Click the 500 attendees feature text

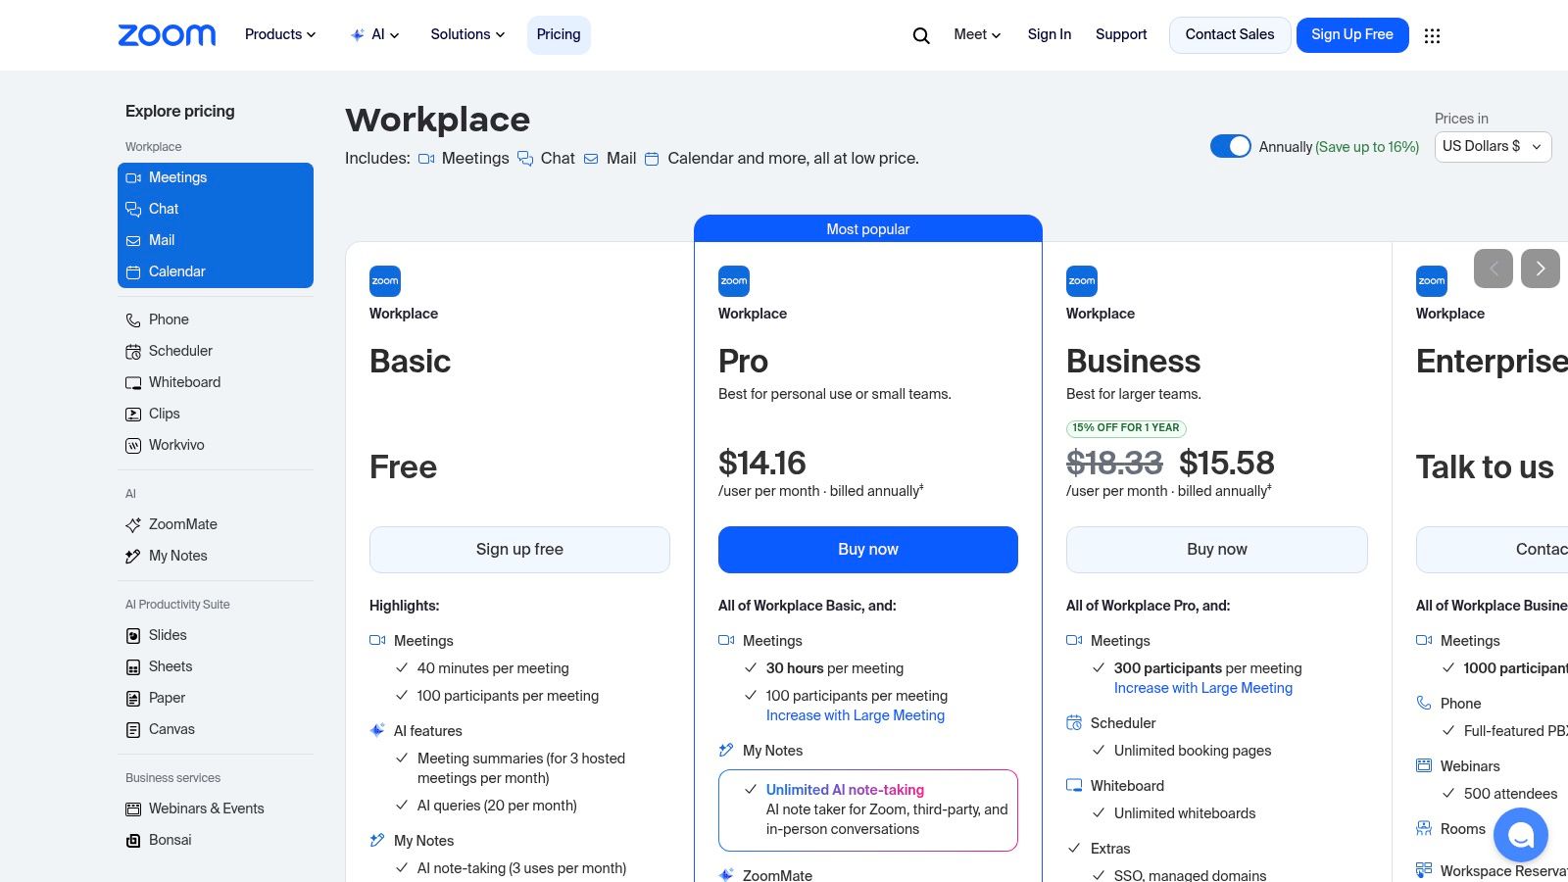1510,794
